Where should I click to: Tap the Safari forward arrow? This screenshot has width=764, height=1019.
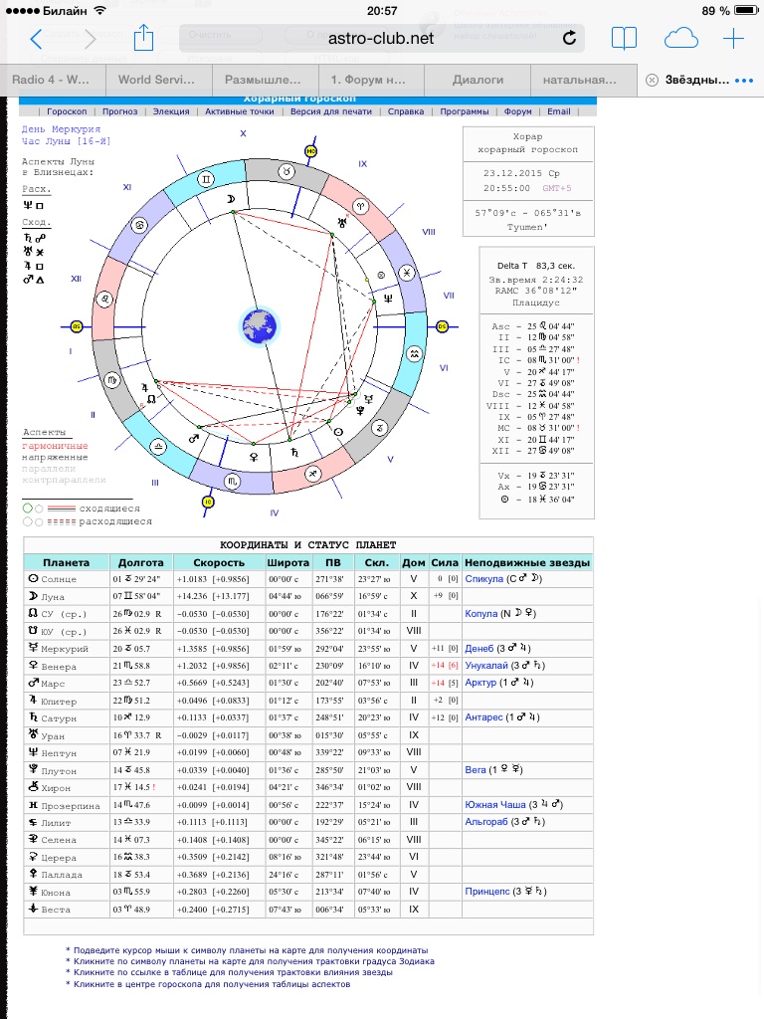[90, 39]
